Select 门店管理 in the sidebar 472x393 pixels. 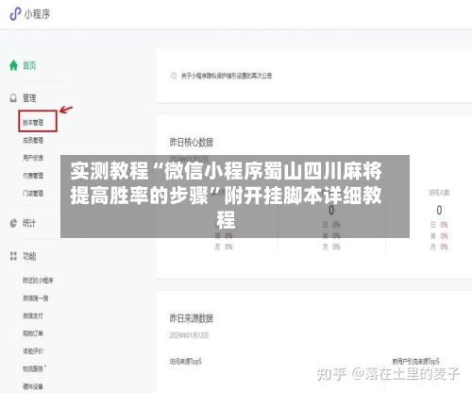coord(33,193)
